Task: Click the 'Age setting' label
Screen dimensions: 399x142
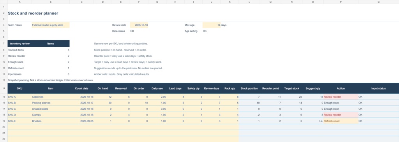Action: (x=191, y=31)
